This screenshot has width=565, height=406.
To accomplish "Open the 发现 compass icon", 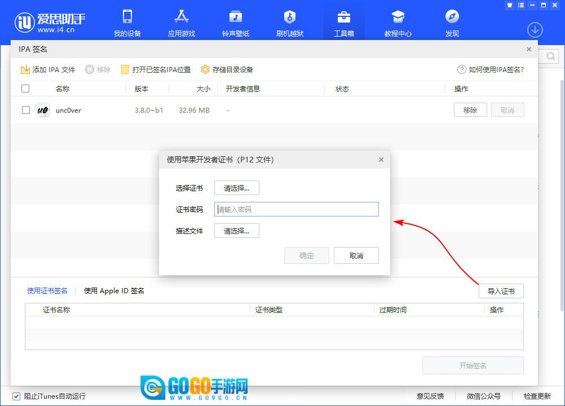I will [x=452, y=17].
